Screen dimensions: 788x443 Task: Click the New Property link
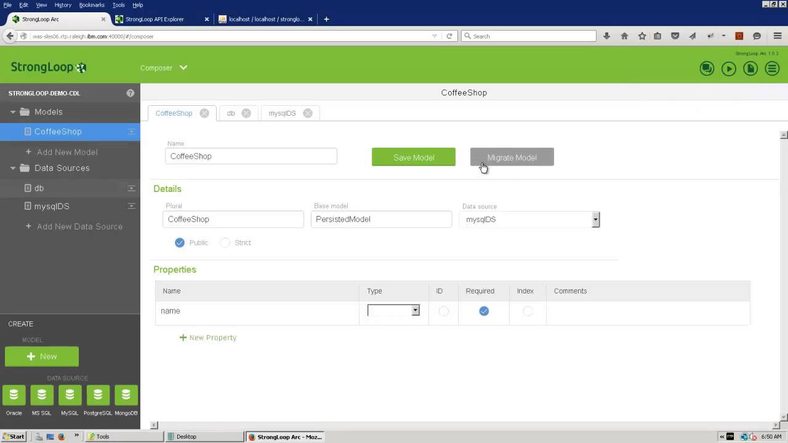[208, 338]
